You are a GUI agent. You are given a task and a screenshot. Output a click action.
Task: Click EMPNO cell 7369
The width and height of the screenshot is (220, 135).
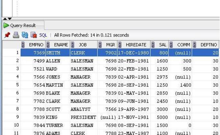click(x=33, y=53)
